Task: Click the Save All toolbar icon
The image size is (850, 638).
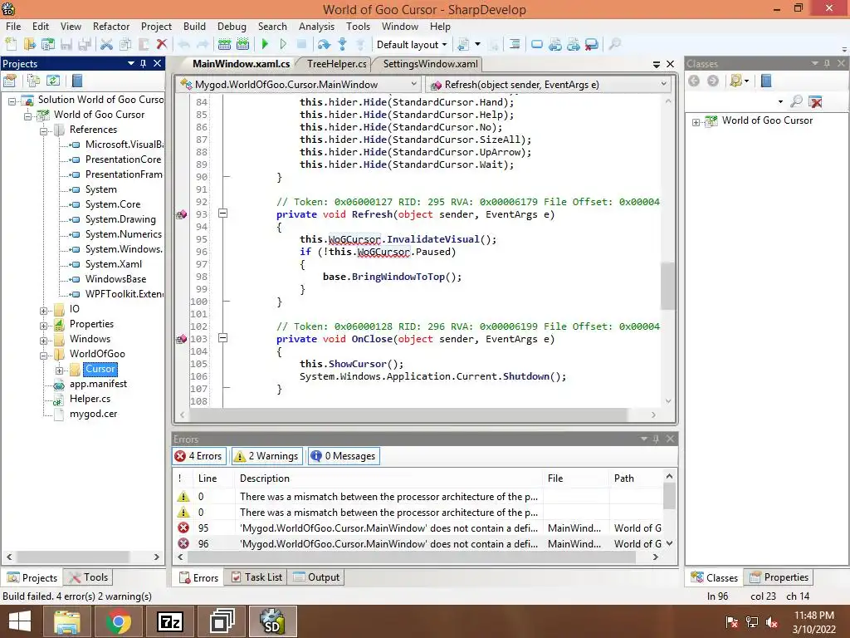Action: [x=85, y=45]
